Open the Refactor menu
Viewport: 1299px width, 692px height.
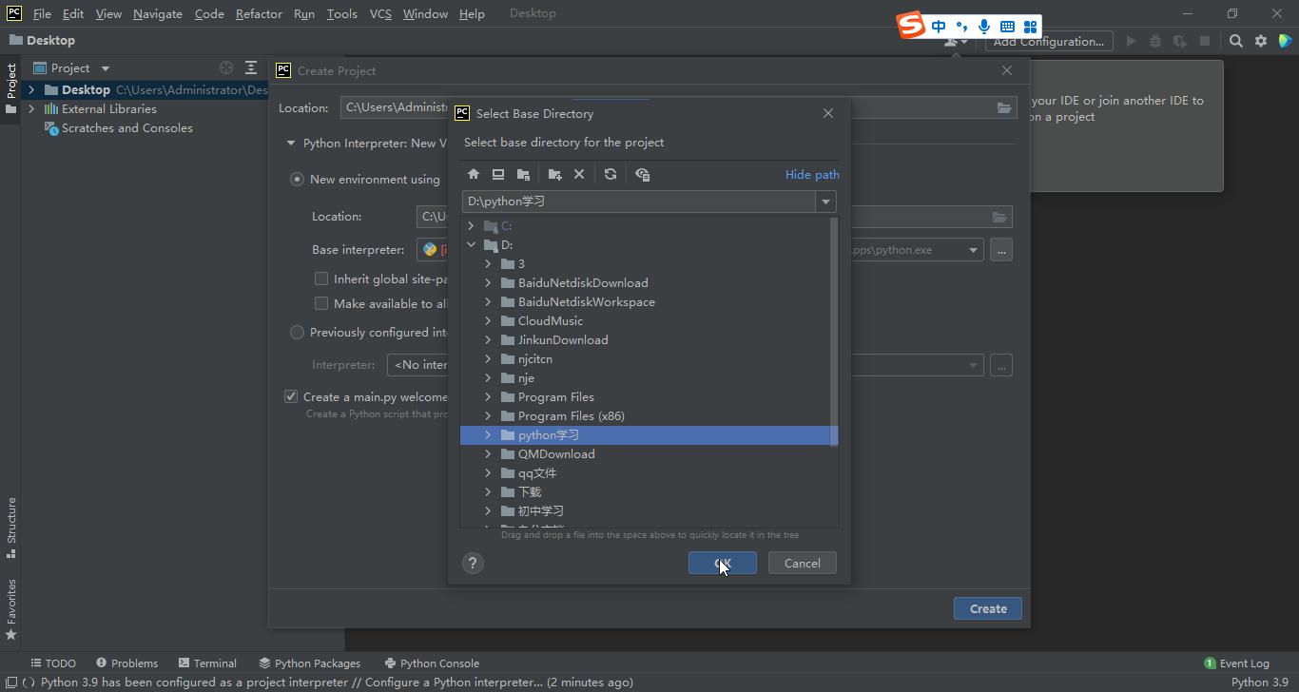click(259, 13)
